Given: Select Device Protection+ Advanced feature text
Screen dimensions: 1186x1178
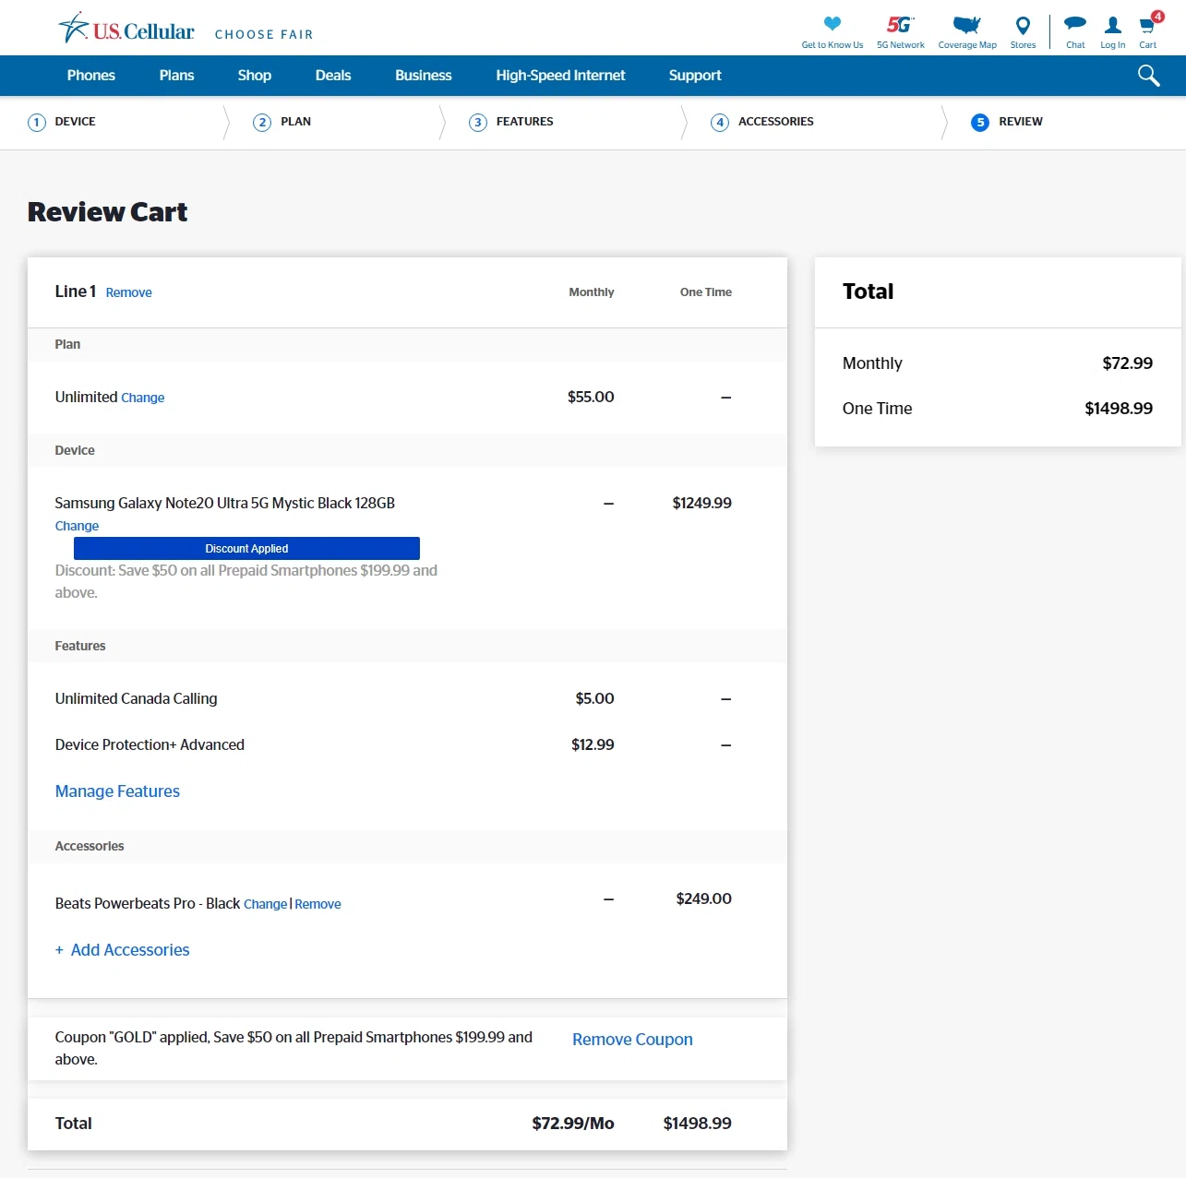Looking at the screenshot, I should (150, 744).
